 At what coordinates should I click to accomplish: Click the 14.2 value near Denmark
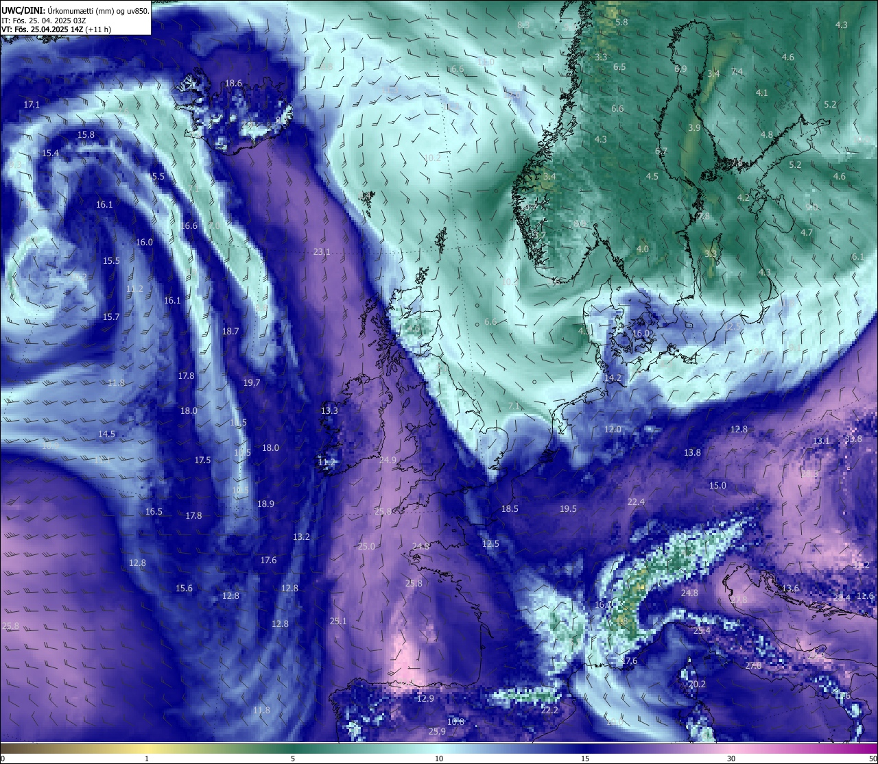tap(613, 378)
